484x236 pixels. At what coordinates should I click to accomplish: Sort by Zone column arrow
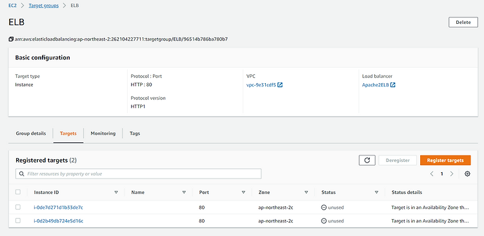306,192
